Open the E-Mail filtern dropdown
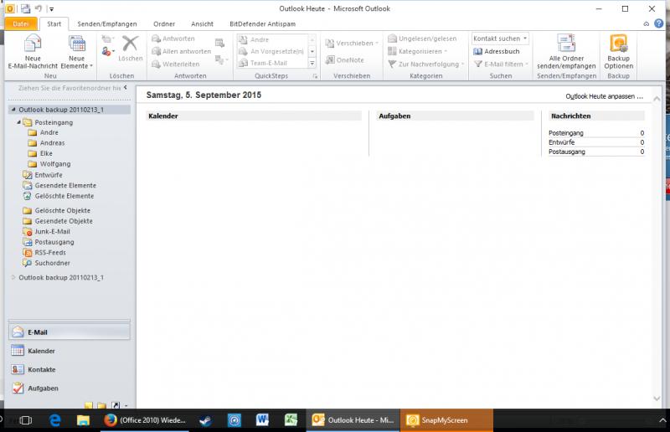Screen dimensions: 670x432 coord(501,64)
